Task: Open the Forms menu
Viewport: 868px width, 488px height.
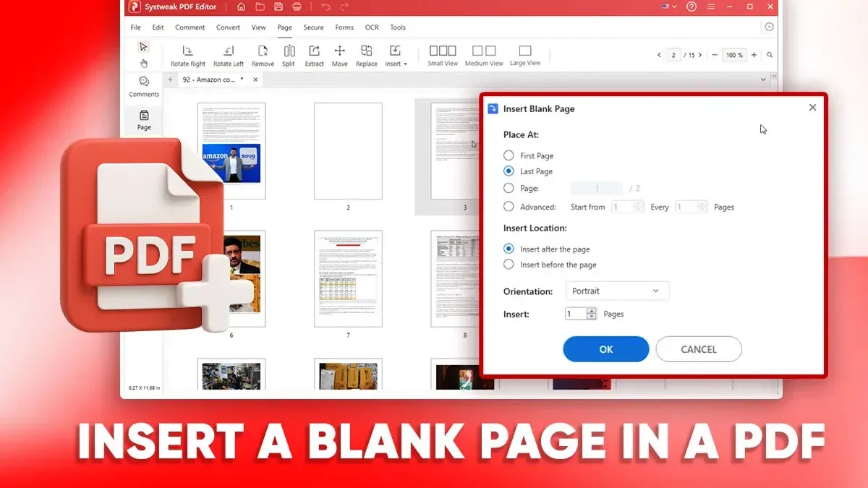Action: (x=344, y=27)
